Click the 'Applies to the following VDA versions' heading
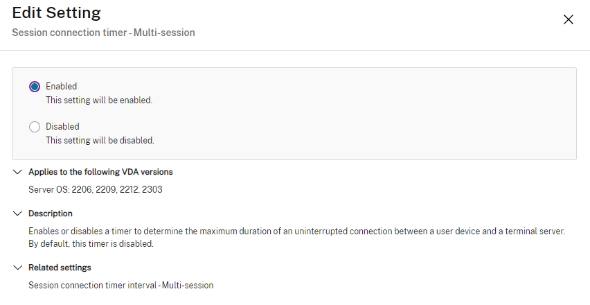 pos(100,172)
